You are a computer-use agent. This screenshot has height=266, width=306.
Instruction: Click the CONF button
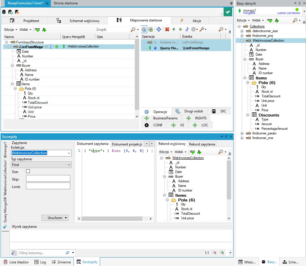point(154,125)
